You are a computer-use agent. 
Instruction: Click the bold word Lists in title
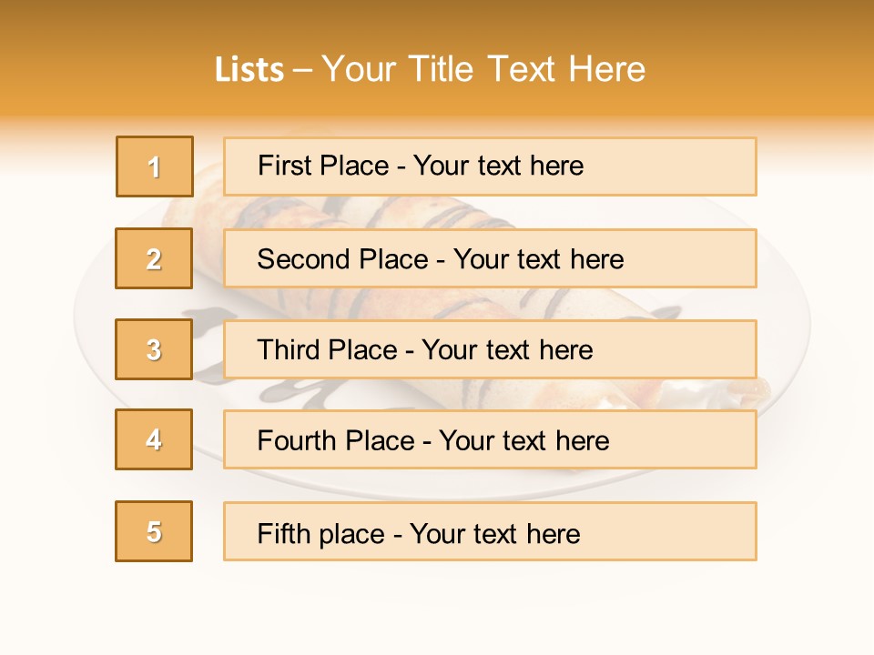[249, 70]
